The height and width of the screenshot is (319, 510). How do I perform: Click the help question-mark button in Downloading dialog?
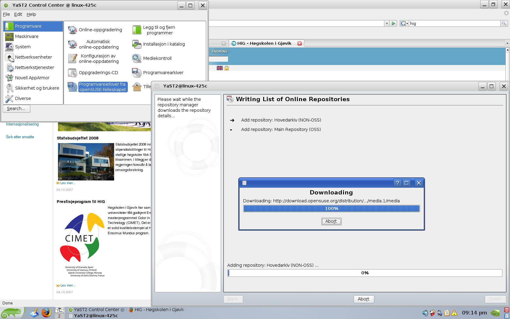[397, 183]
